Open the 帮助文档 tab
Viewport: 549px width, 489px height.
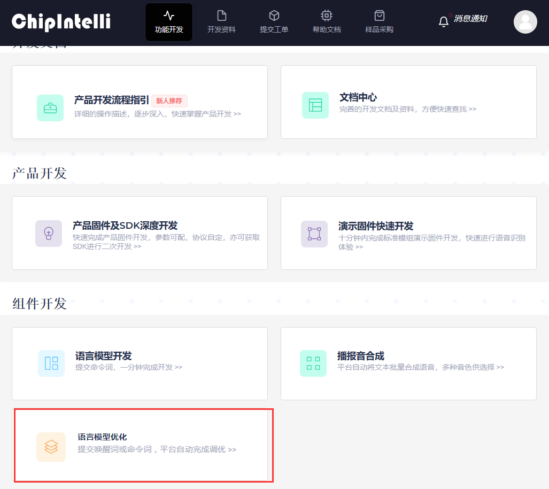[x=326, y=22]
